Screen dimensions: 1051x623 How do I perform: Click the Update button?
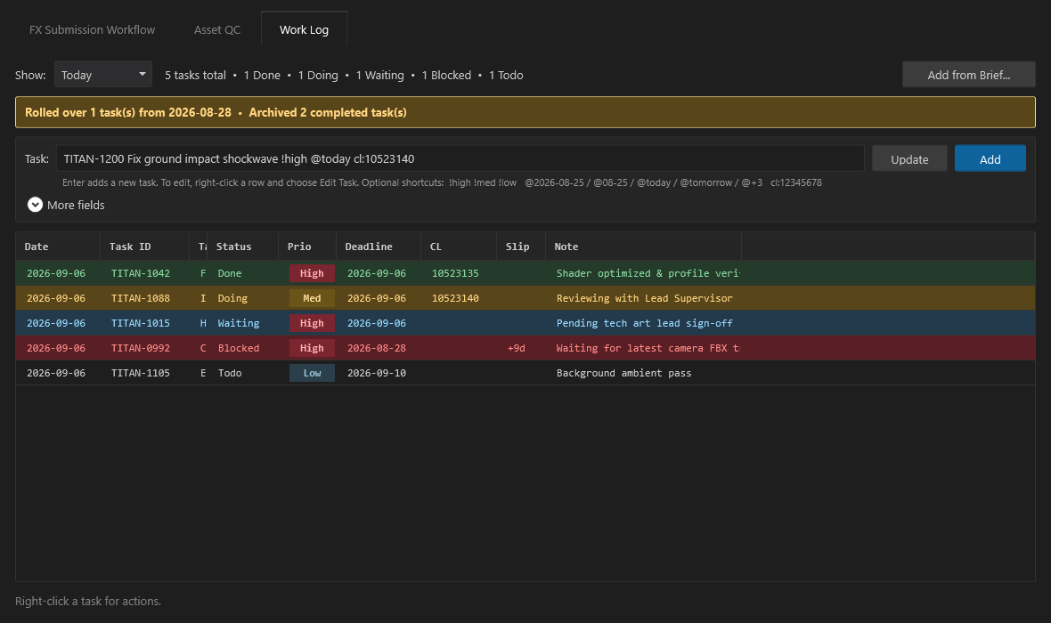pyautogui.click(x=909, y=158)
